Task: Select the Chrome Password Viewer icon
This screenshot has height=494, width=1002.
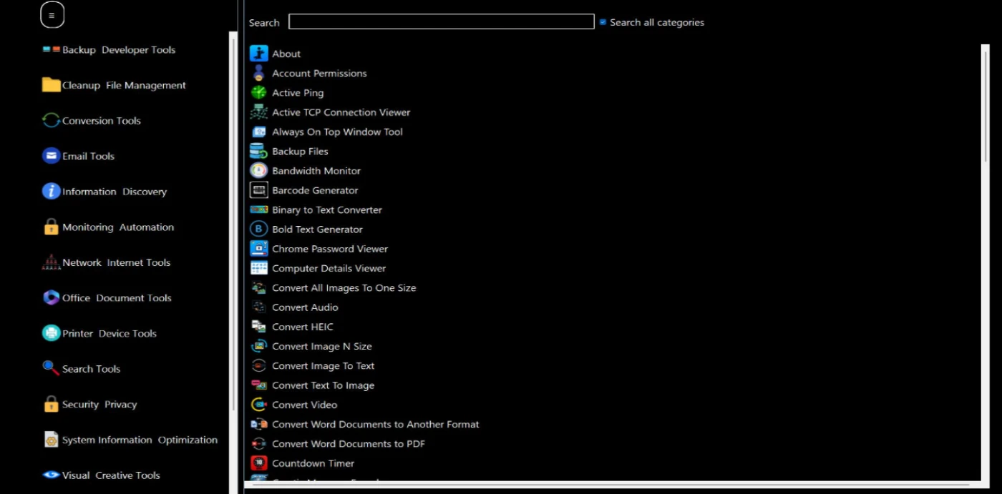Action: [258, 249]
